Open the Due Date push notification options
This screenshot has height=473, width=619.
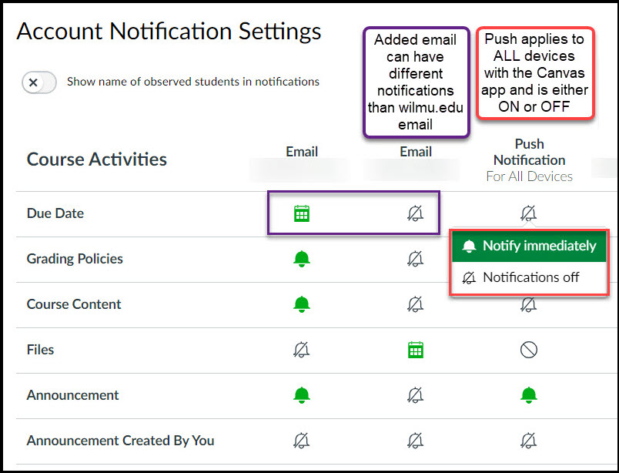[x=529, y=213]
